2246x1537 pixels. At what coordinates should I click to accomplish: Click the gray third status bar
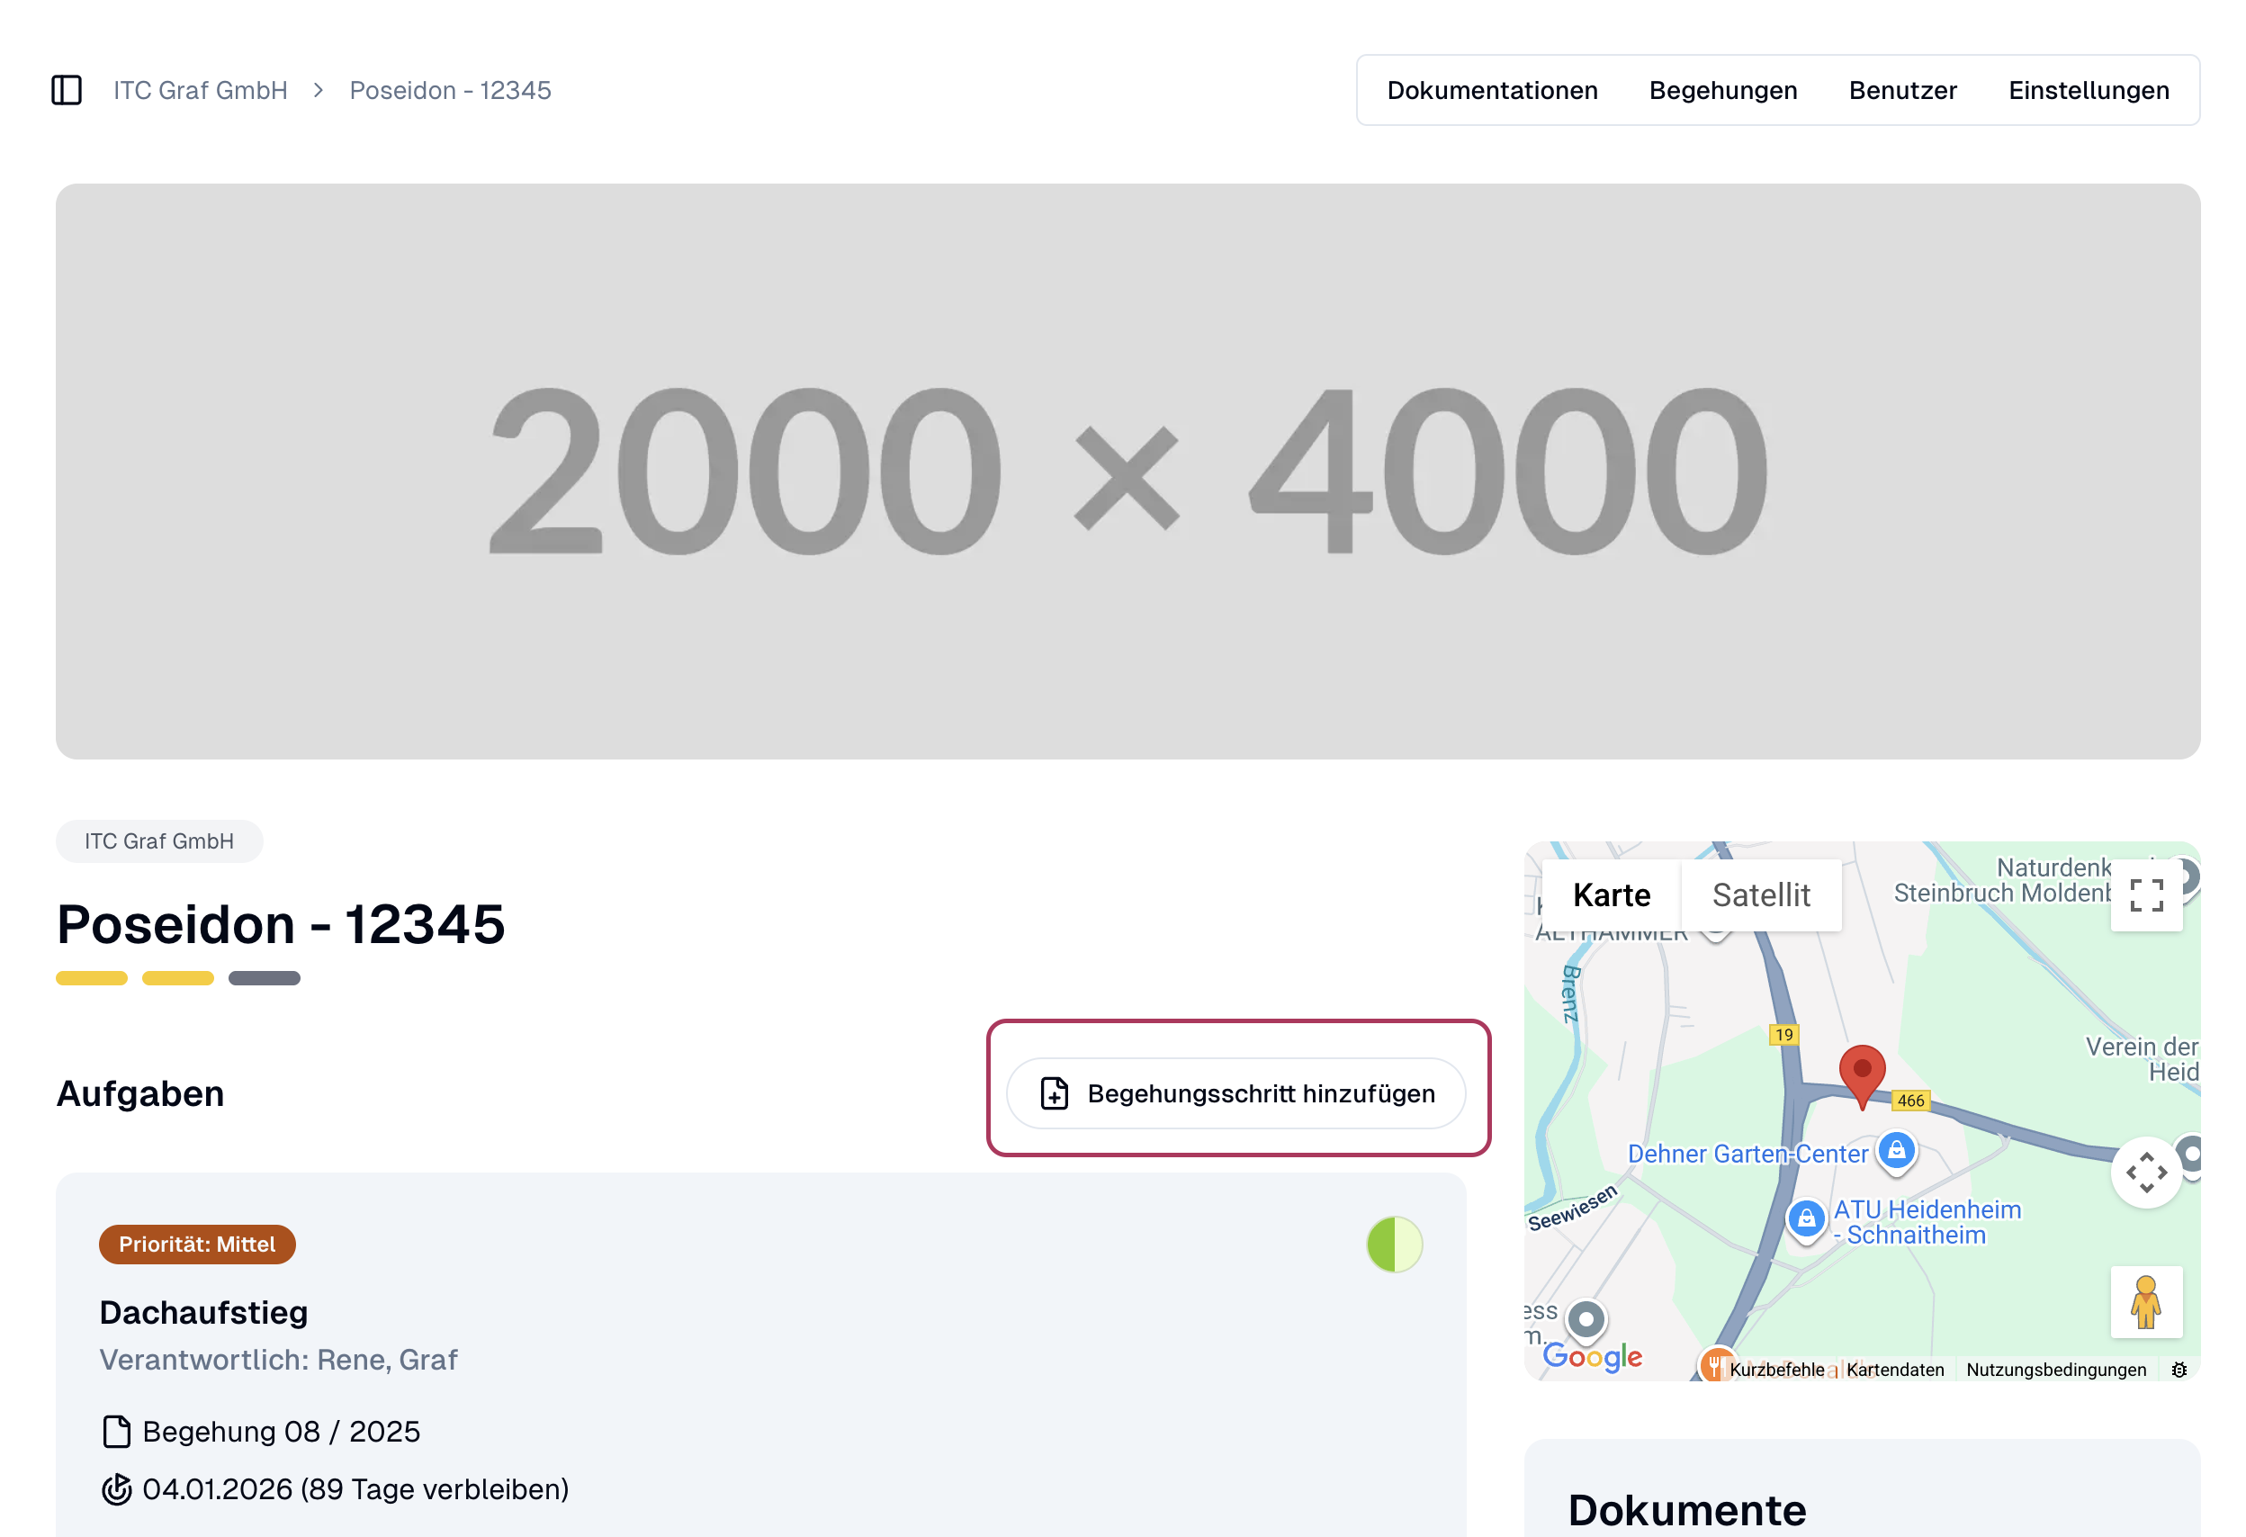(264, 978)
